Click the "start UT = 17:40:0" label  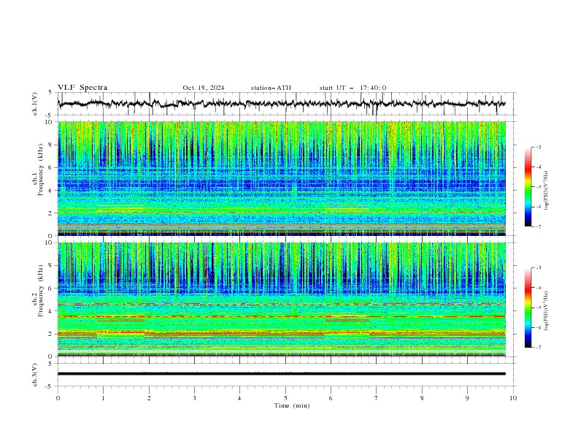[x=352, y=88]
